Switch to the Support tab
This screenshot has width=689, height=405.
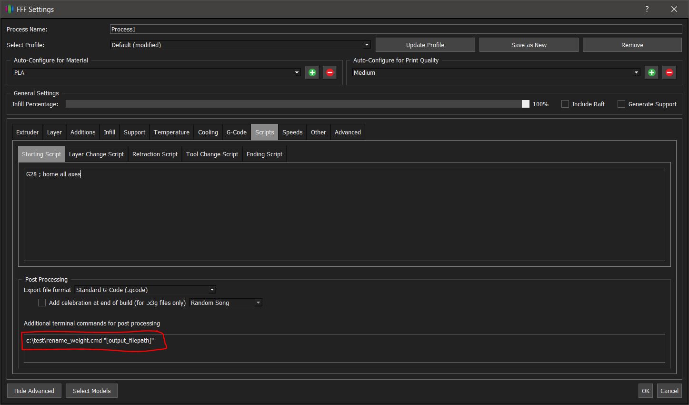click(134, 132)
